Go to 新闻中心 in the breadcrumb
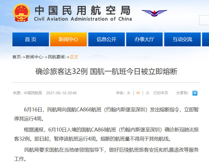 [x=34, y=57]
